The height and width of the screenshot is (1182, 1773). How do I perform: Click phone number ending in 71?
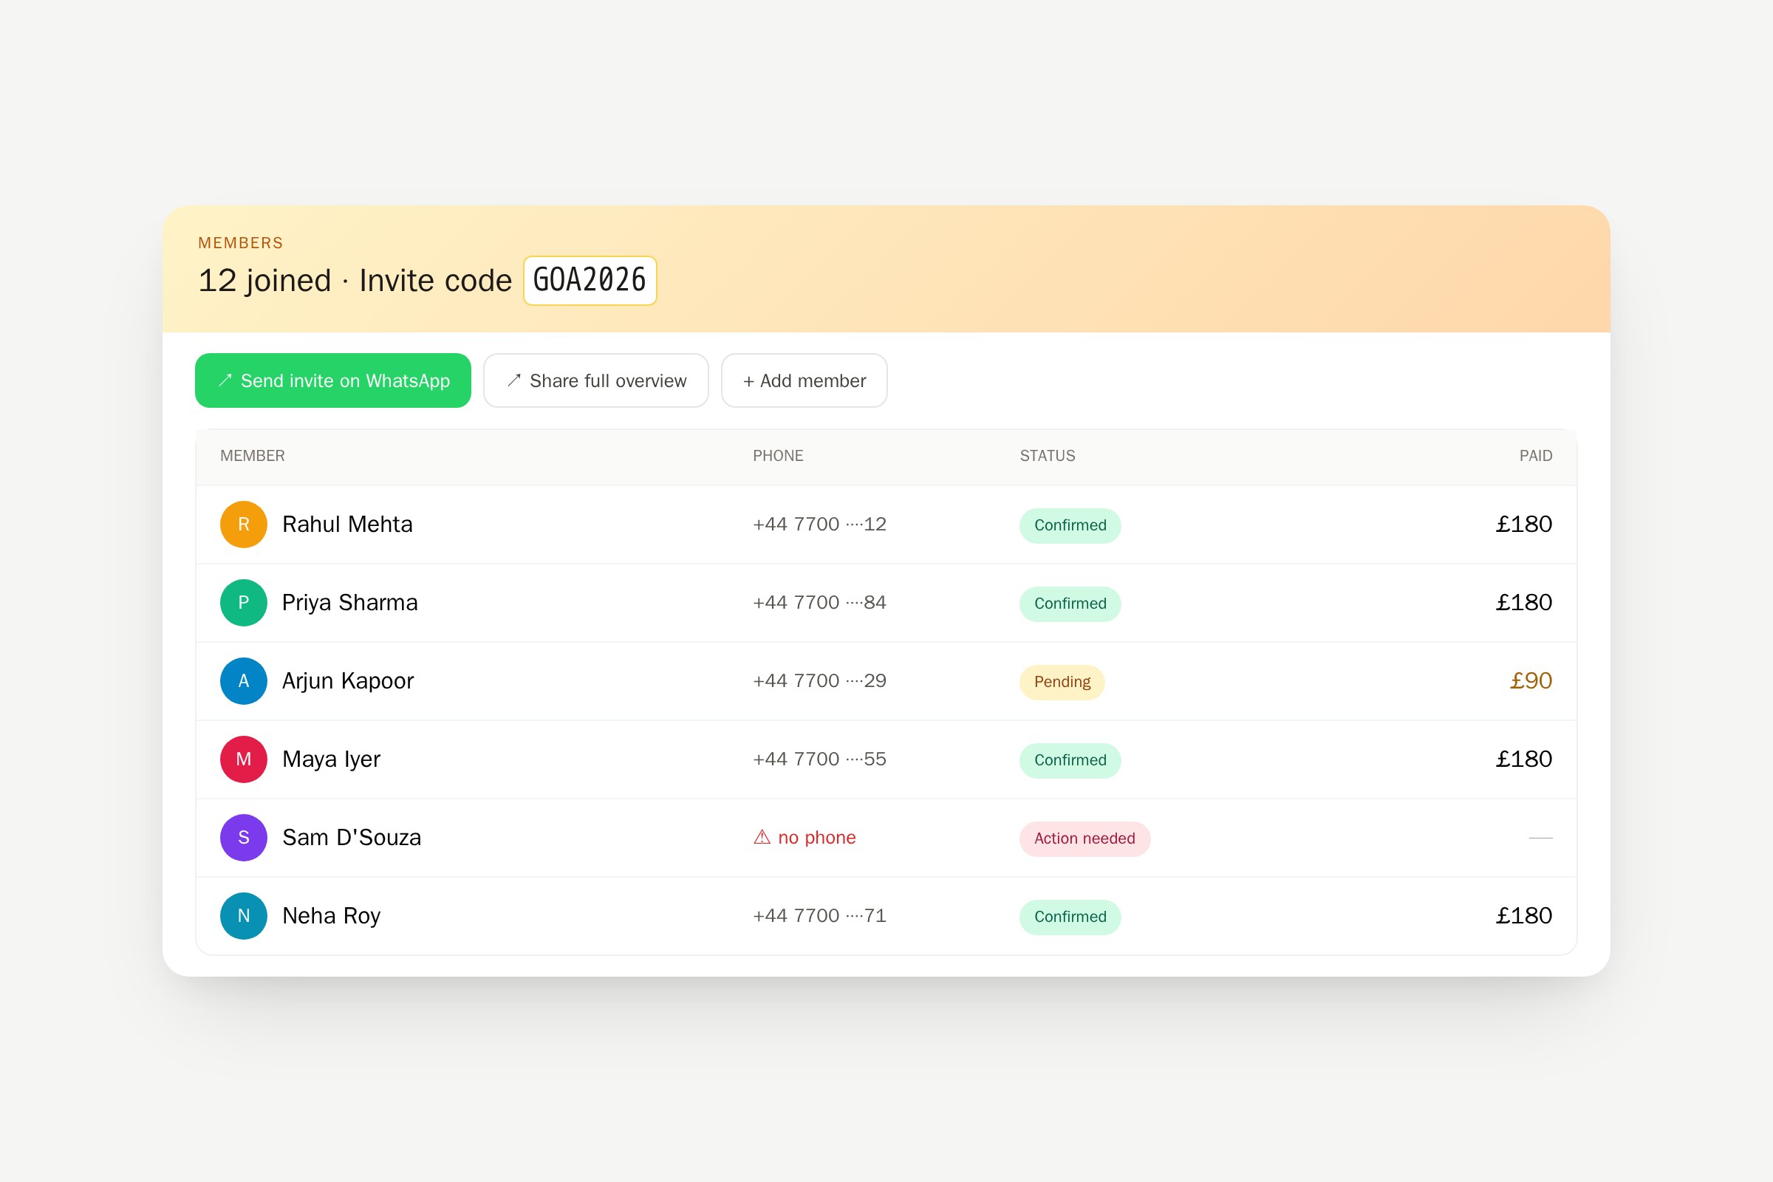(819, 917)
